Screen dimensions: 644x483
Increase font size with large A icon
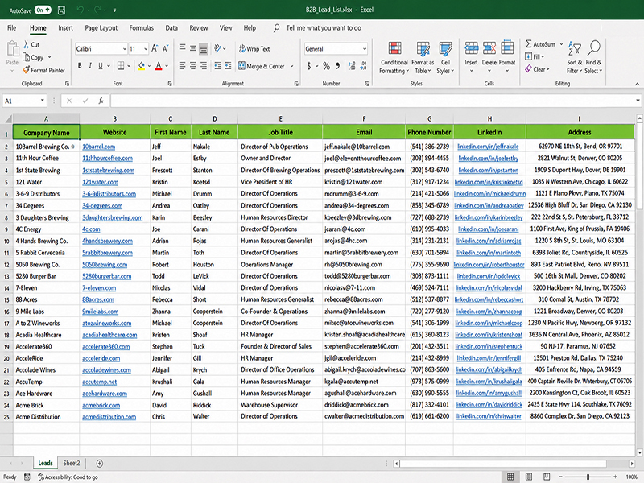(155, 48)
